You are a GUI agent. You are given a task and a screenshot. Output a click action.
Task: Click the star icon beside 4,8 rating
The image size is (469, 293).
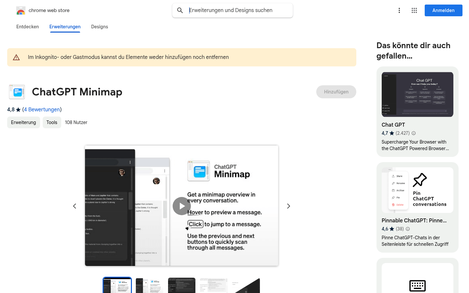(x=18, y=110)
